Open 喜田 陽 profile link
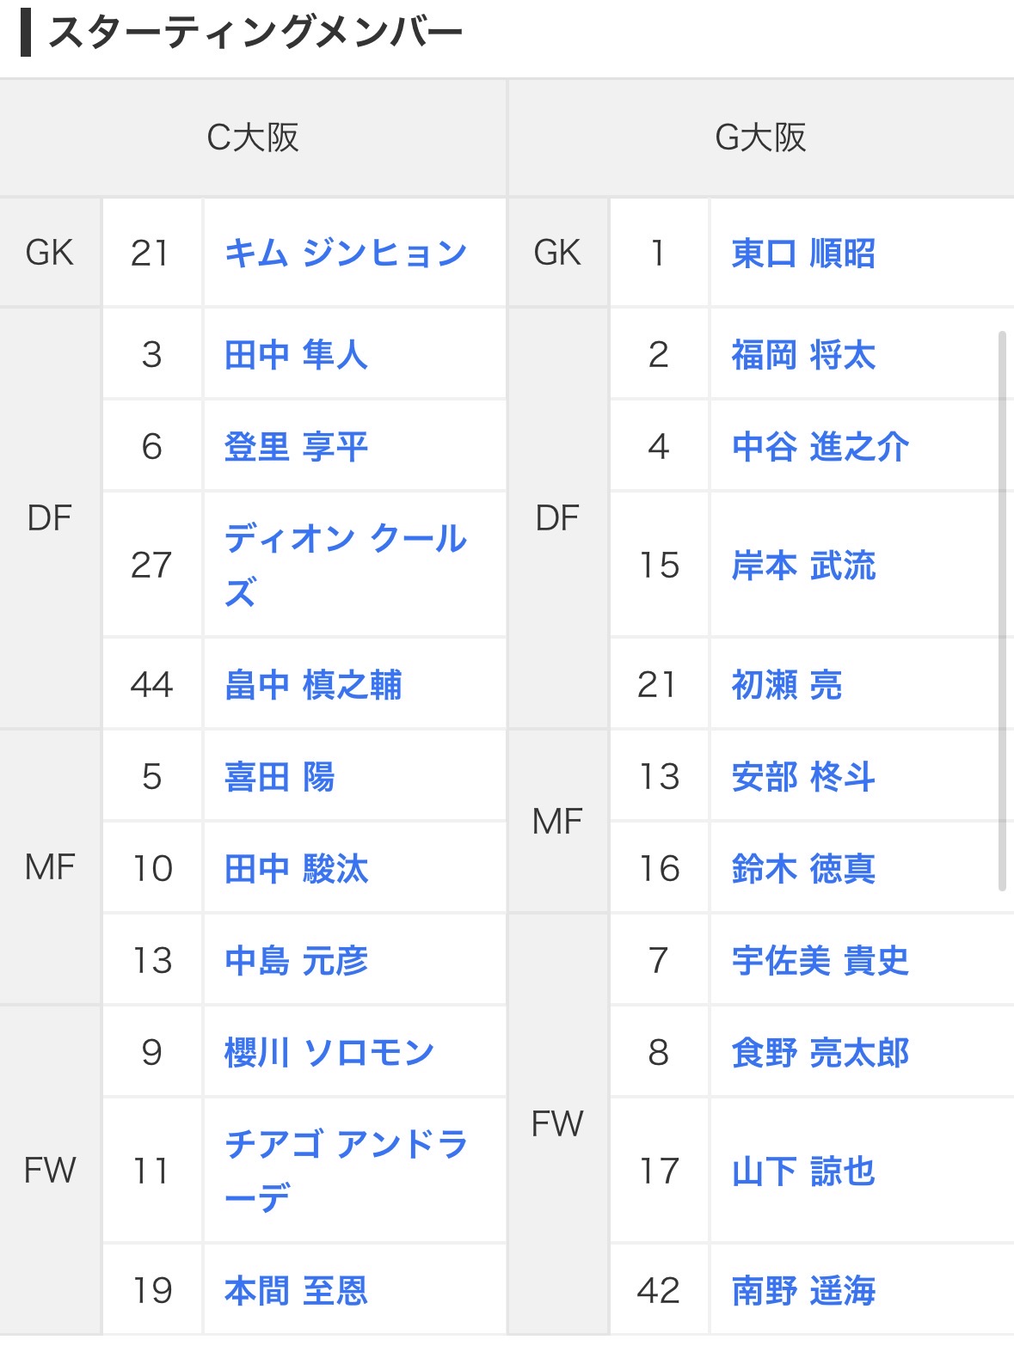The height and width of the screenshot is (1352, 1014). (280, 777)
